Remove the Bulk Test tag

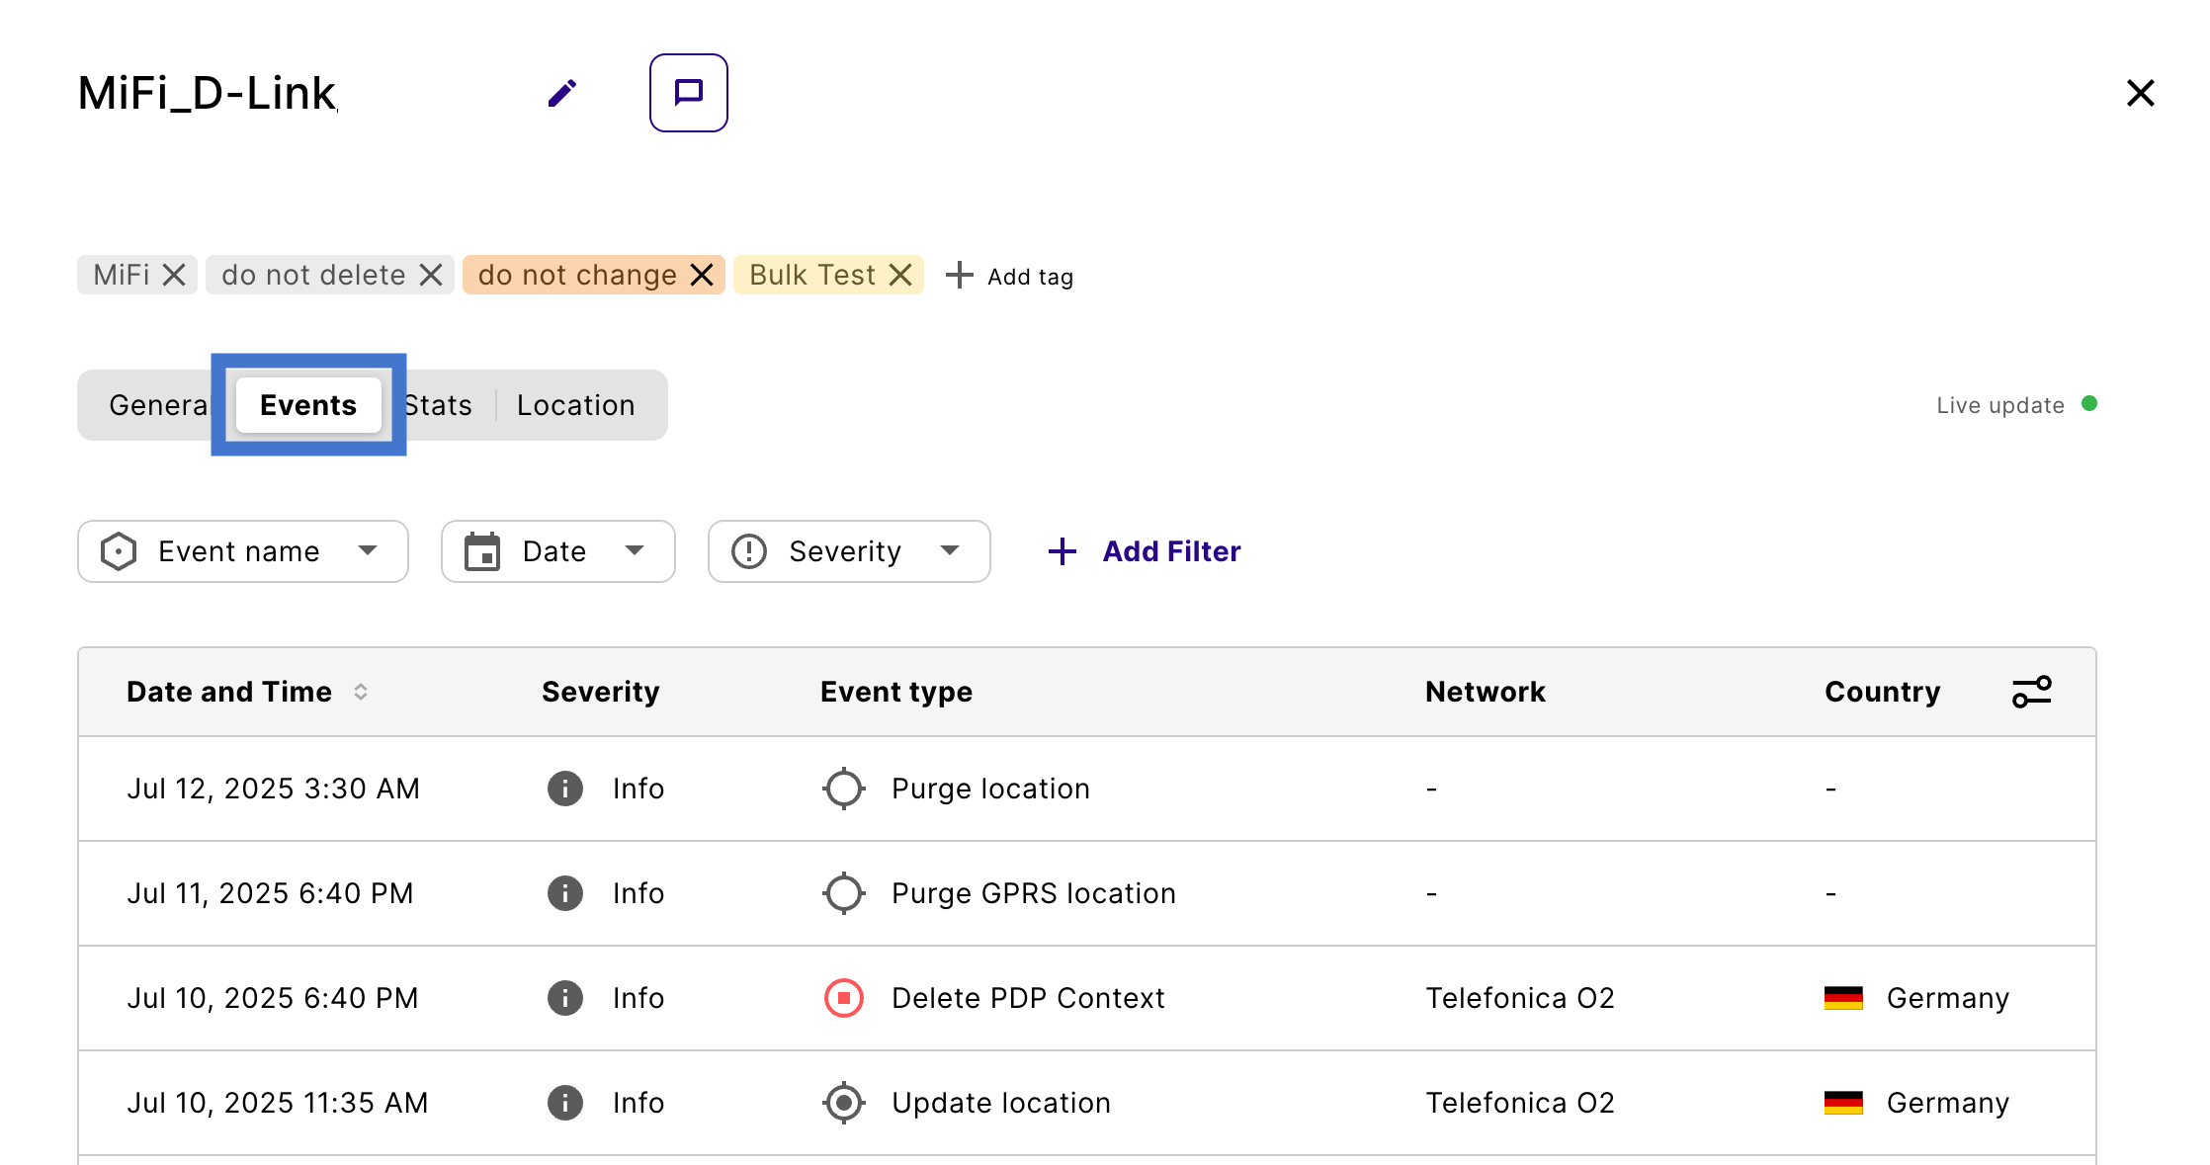click(900, 275)
